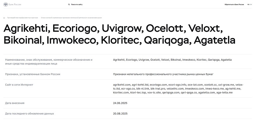Click the company names value in the first row

(x=172, y=60)
